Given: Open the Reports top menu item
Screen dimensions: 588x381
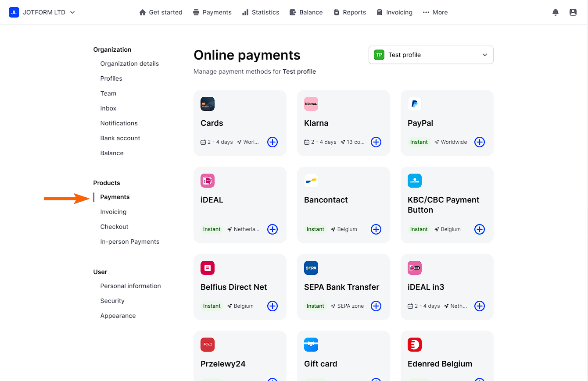Looking at the screenshot, I should pos(350,12).
